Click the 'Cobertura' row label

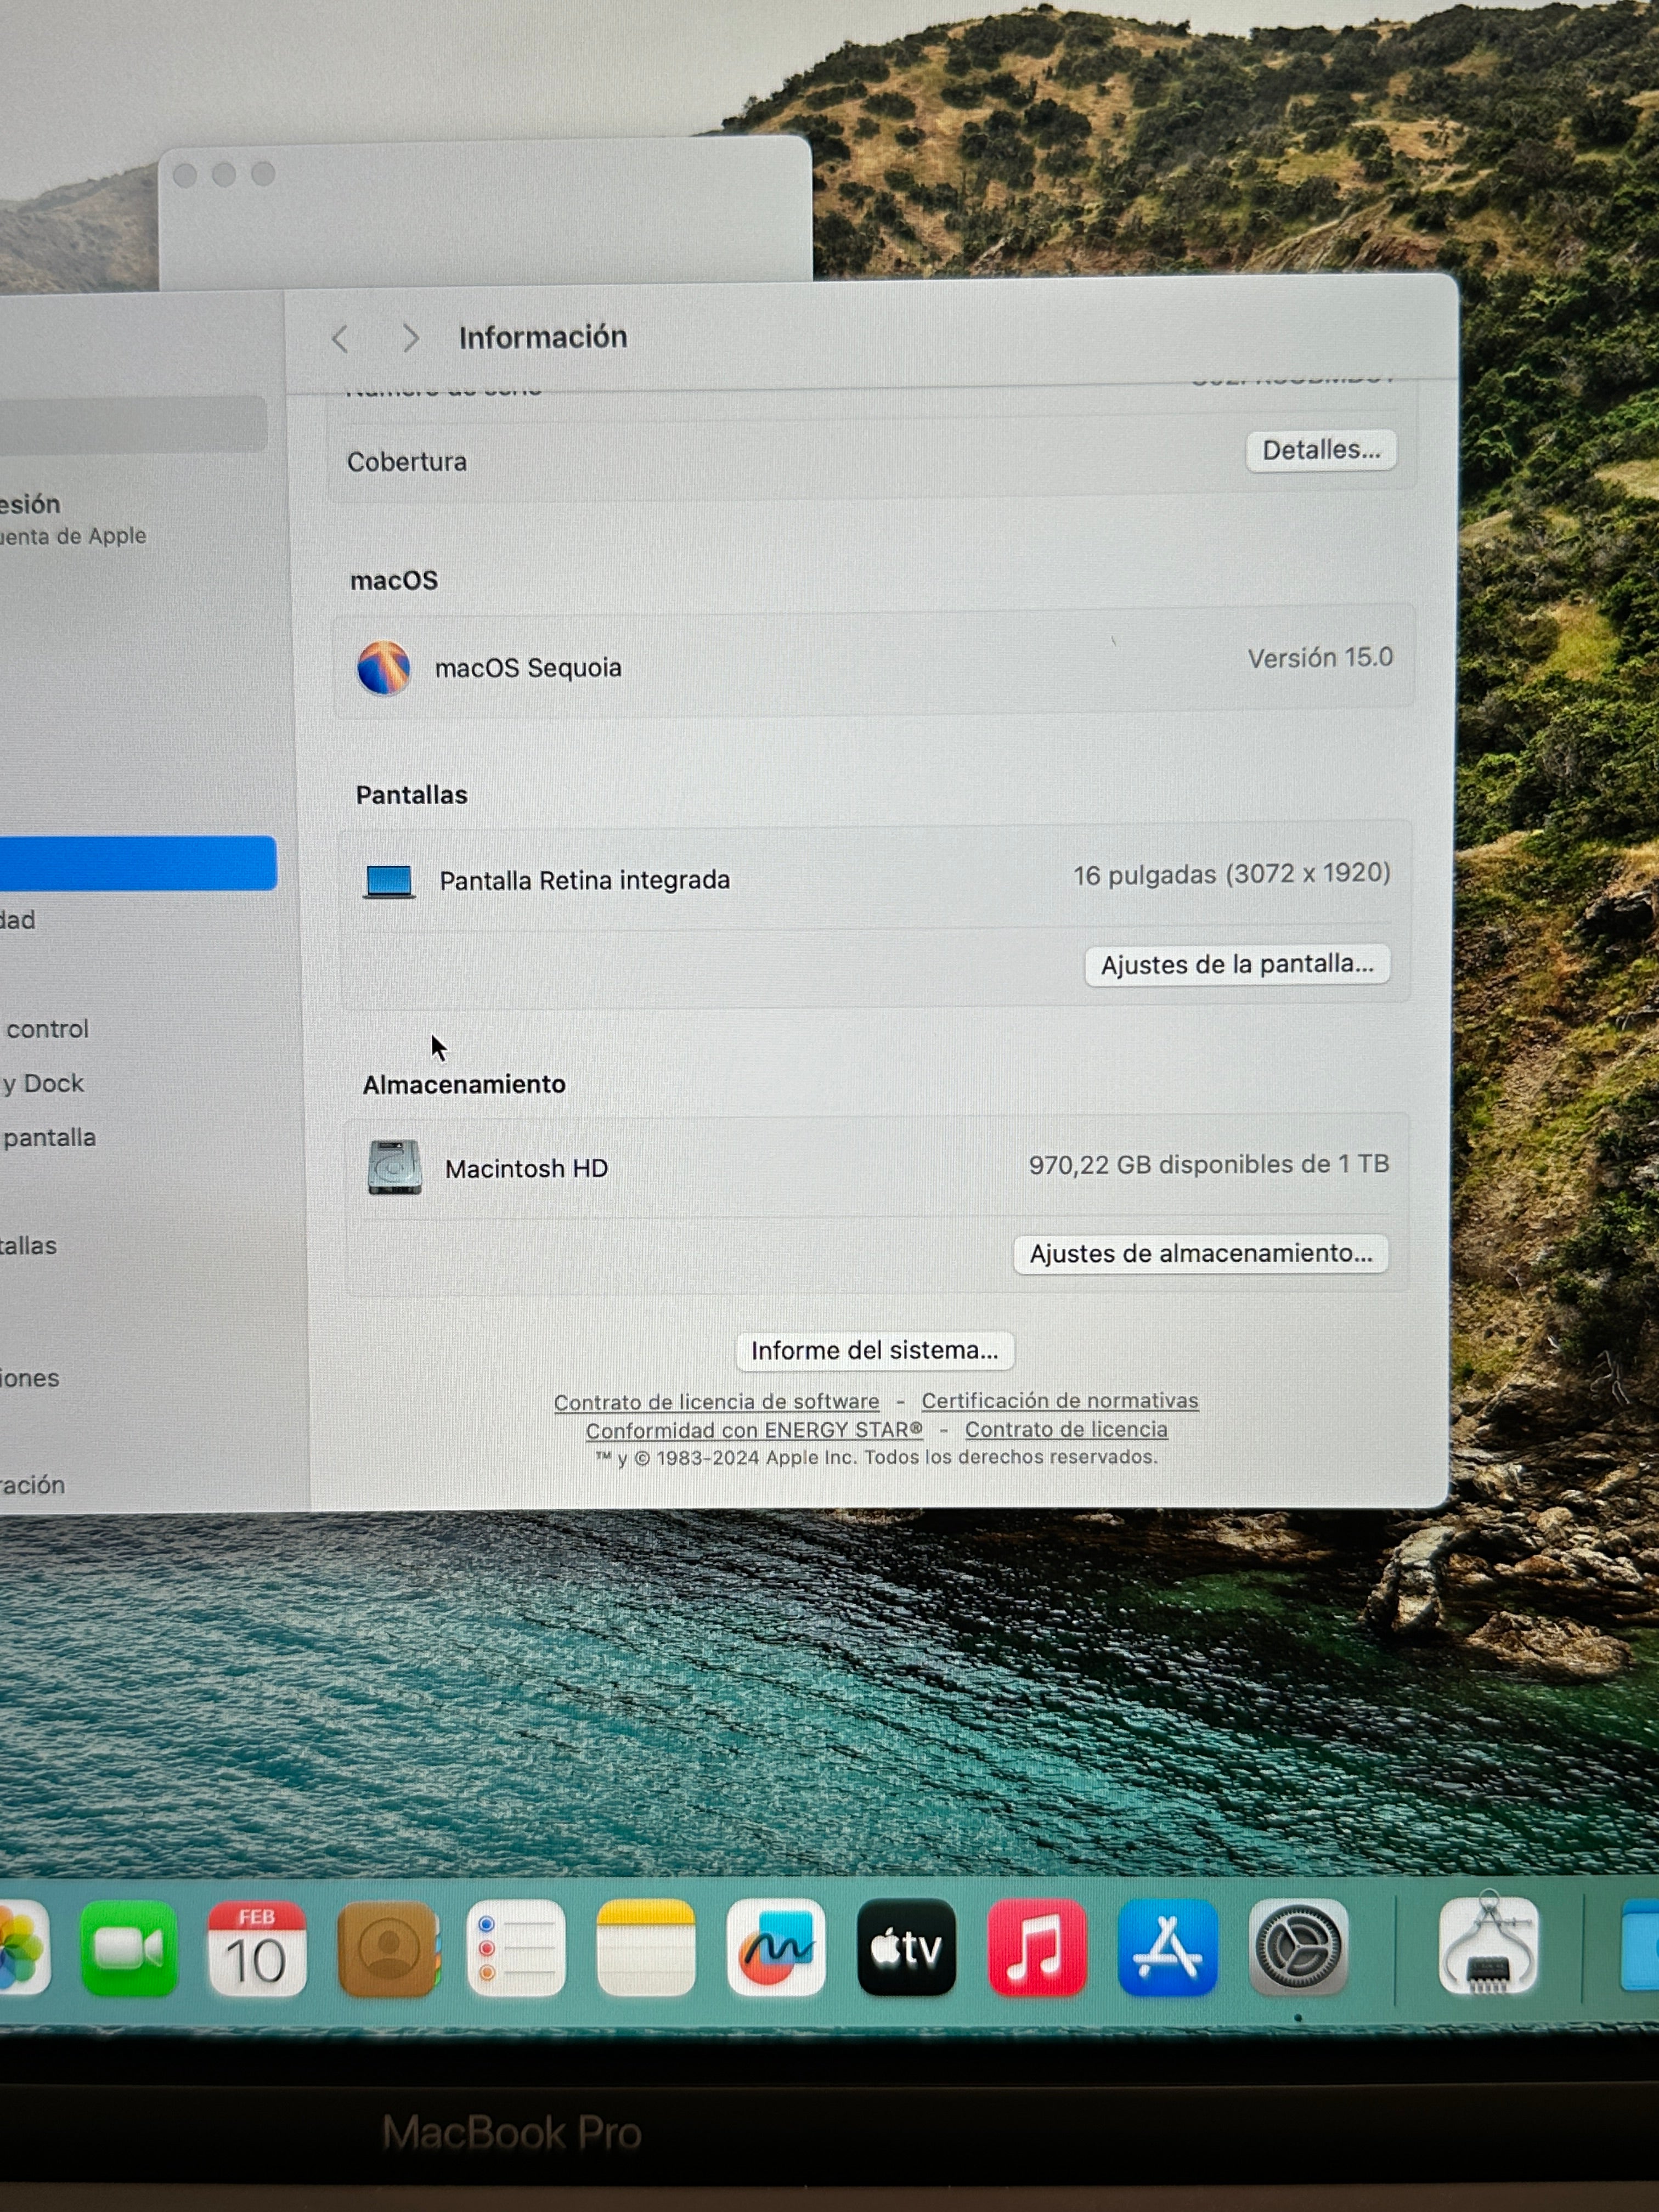pyautogui.click(x=407, y=462)
